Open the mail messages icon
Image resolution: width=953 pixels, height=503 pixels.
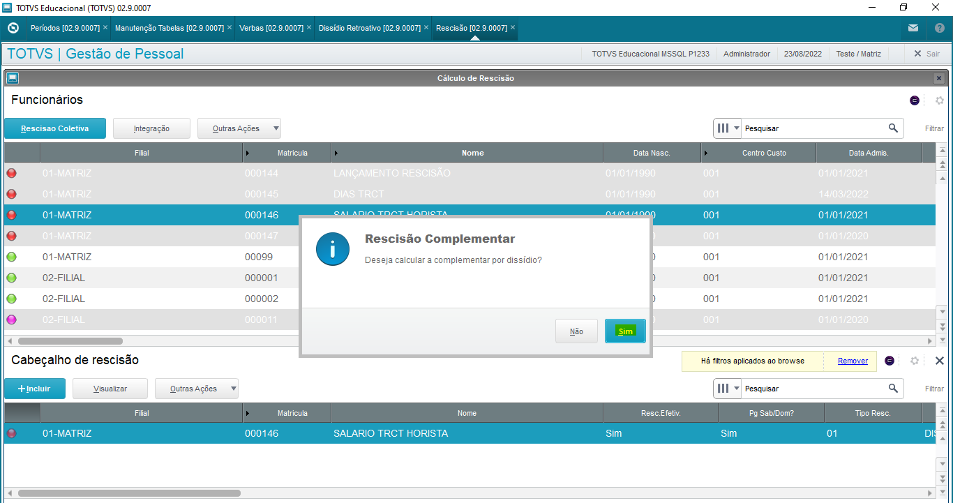(x=913, y=29)
